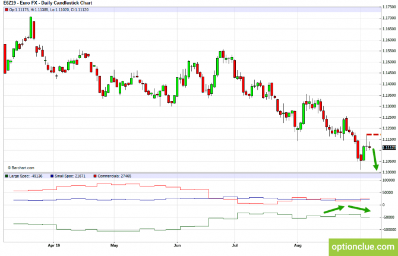
Task: Click the 'Small Spec: 21671' legend label
Action: pyautogui.click(x=70, y=176)
